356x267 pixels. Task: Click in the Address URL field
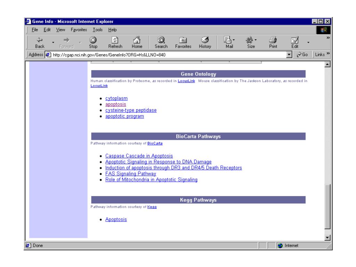[169, 55]
